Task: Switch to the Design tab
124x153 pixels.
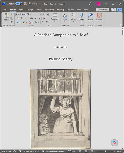Action: point(29,10)
